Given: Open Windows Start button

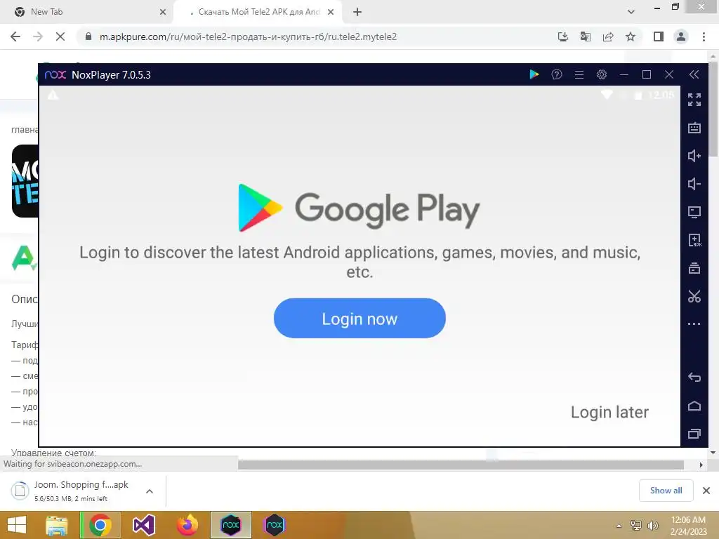Looking at the screenshot, I should (x=17, y=525).
